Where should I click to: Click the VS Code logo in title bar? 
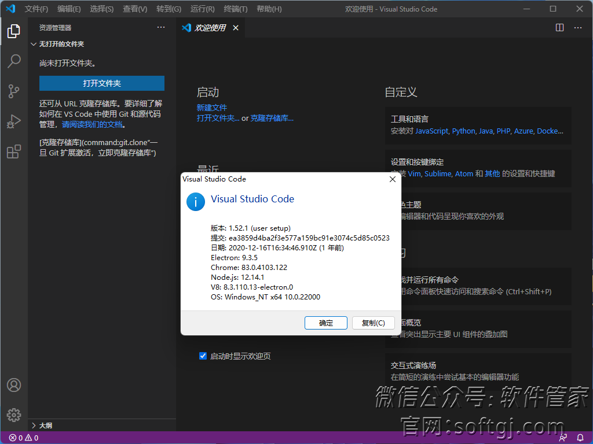pyautogui.click(x=10, y=9)
